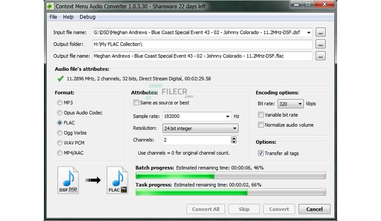Click the Task progress bar

[x=231, y=192]
